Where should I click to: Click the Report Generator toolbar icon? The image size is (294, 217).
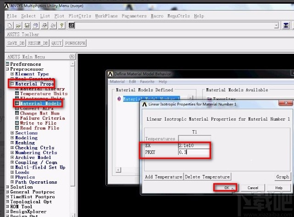[53, 26]
